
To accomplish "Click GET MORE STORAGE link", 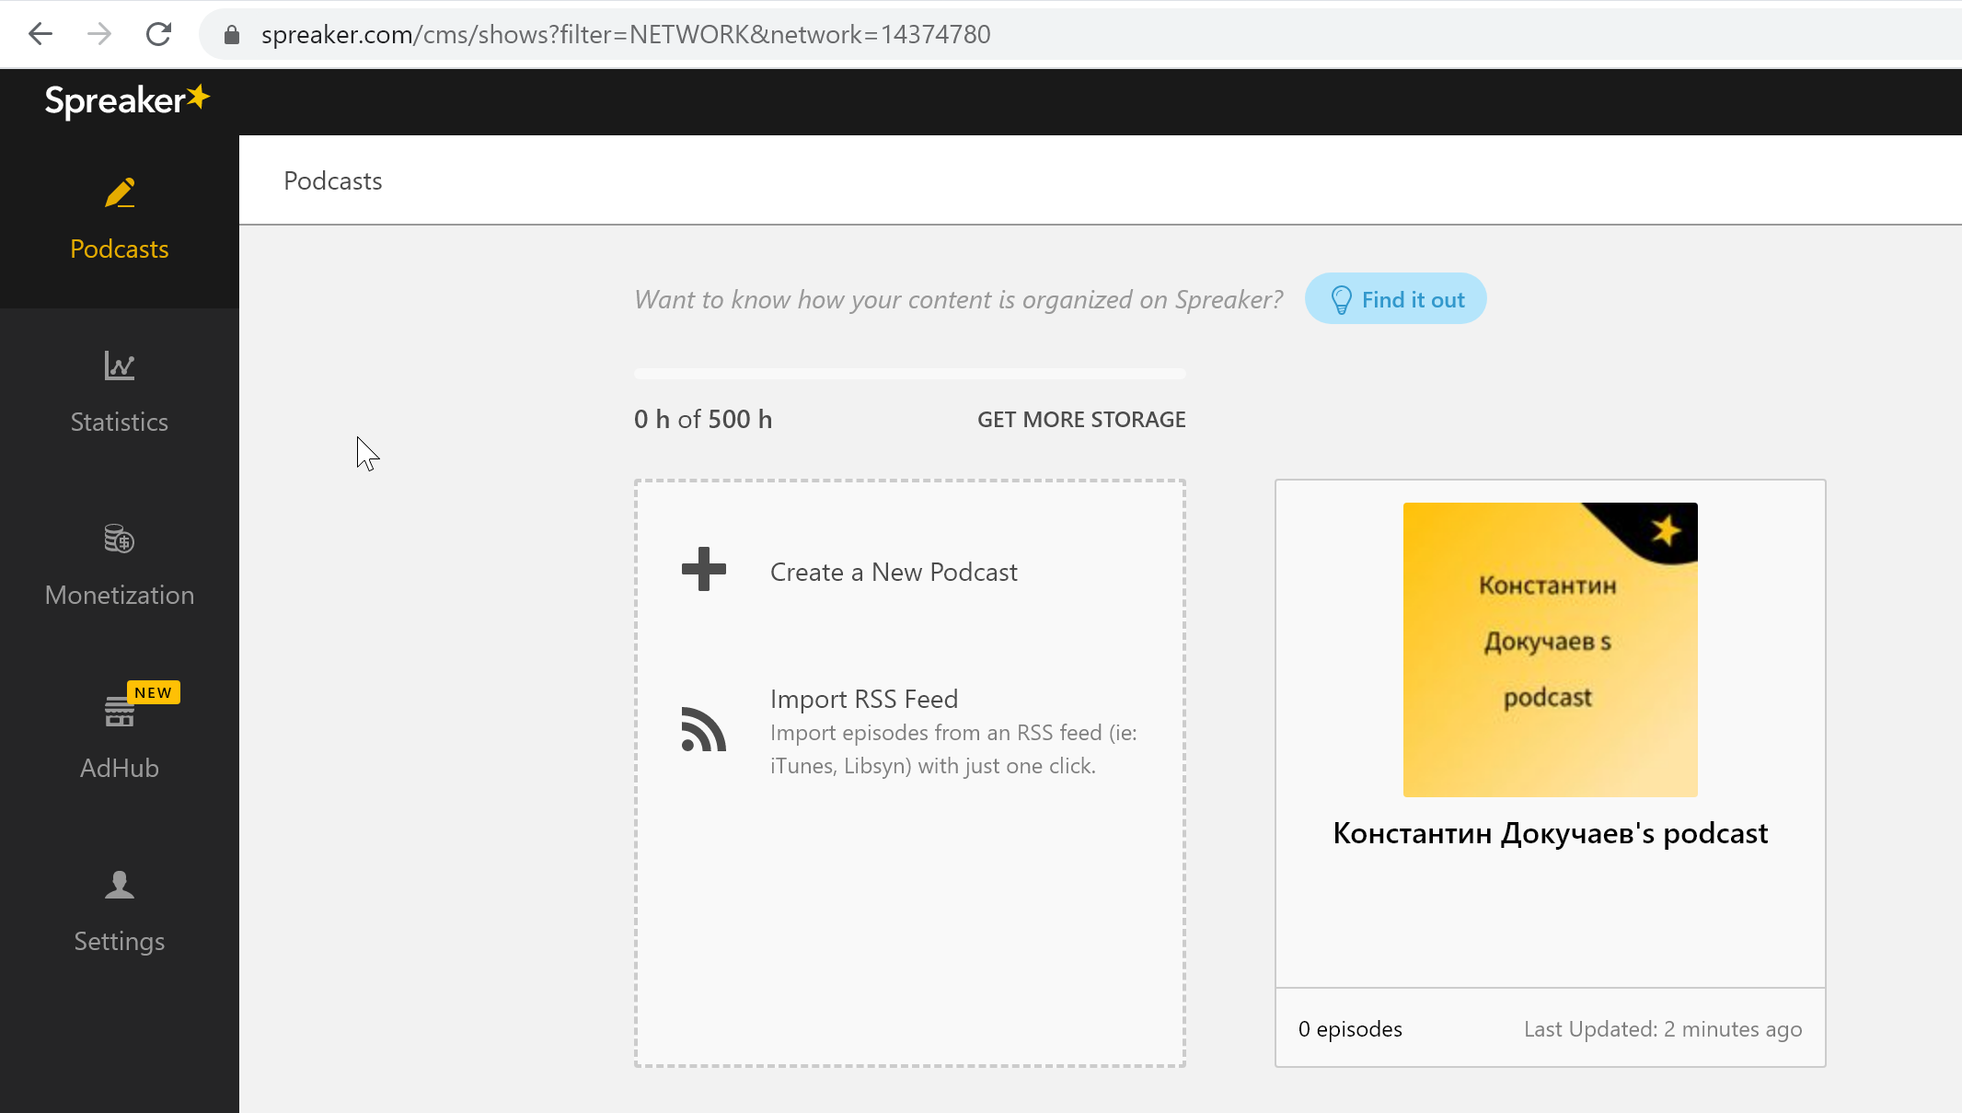I will [1081, 420].
